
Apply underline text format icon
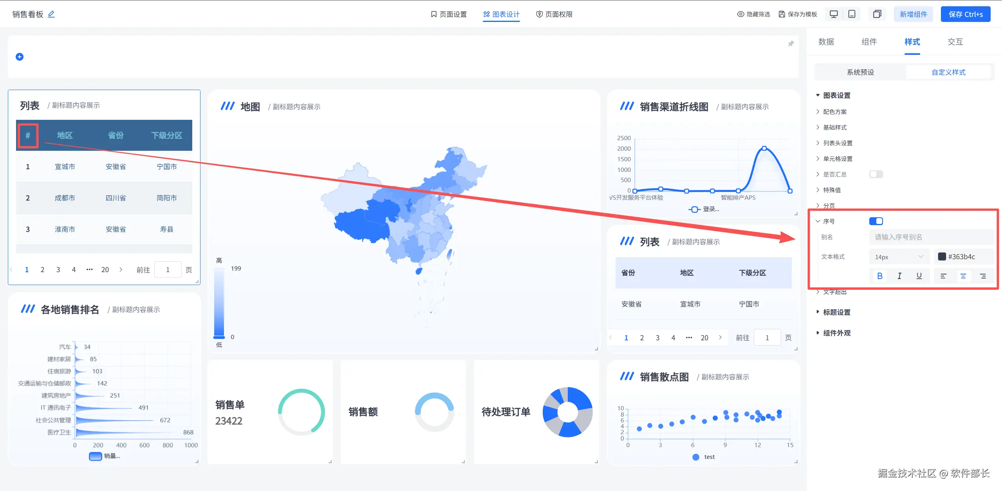click(919, 276)
